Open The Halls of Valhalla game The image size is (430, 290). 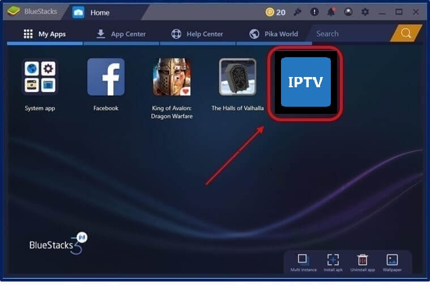pos(237,77)
